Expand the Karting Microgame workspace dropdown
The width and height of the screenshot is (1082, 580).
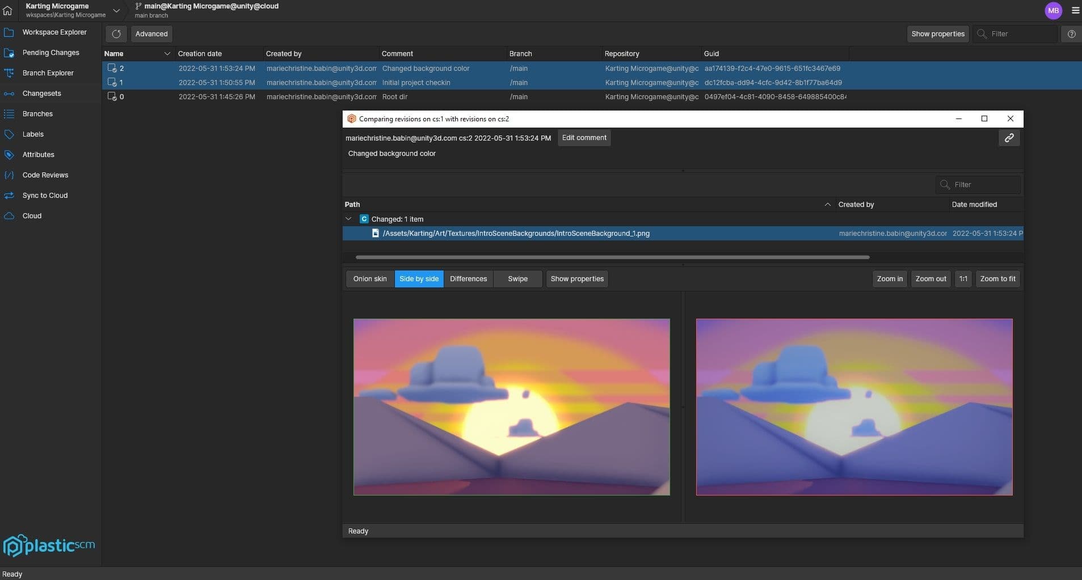click(x=116, y=10)
